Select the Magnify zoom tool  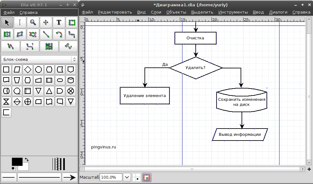33,22
